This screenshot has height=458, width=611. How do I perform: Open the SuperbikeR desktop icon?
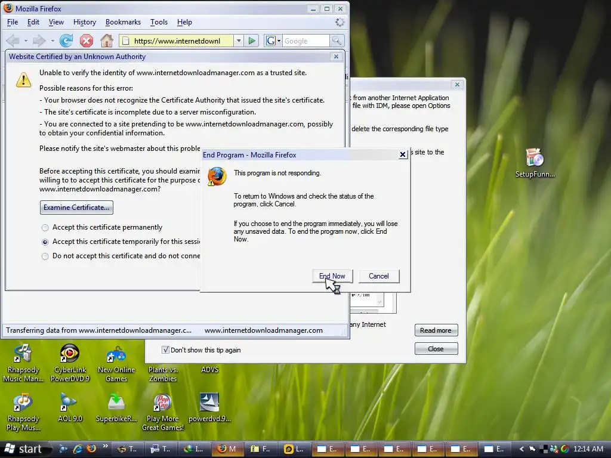point(116,407)
